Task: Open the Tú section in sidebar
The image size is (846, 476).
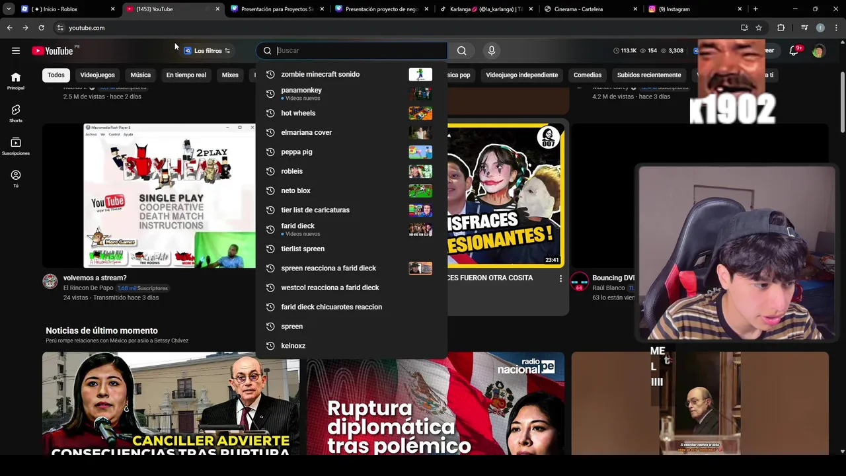Action: pyautogui.click(x=16, y=178)
